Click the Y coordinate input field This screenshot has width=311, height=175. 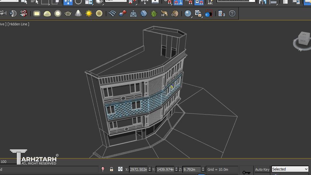coord(165,169)
